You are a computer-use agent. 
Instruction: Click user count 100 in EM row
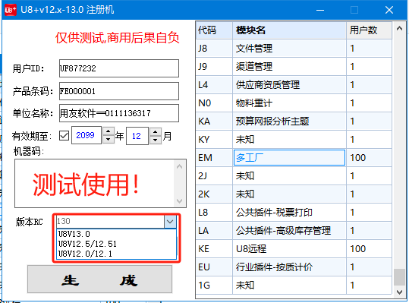pyautogui.click(x=369, y=158)
